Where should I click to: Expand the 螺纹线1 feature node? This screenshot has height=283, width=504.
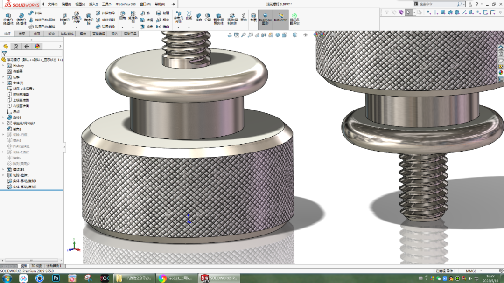pos(3,170)
